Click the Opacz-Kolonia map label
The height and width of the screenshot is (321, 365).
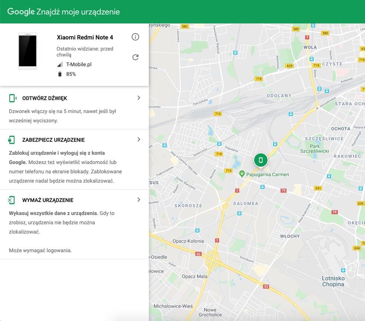[x=188, y=241]
